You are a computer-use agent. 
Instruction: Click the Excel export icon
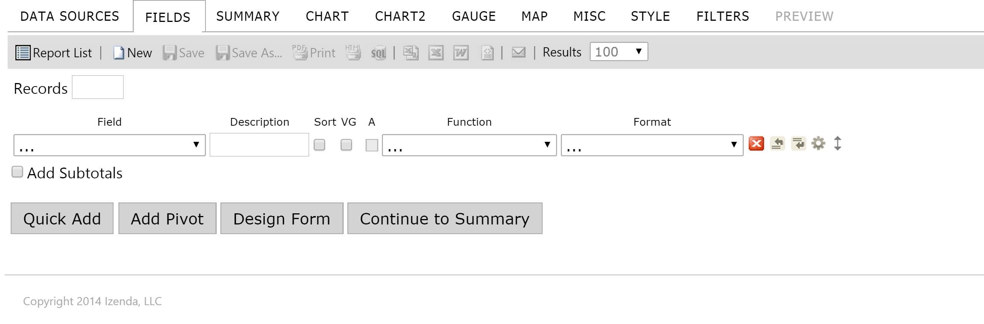point(436,53)
